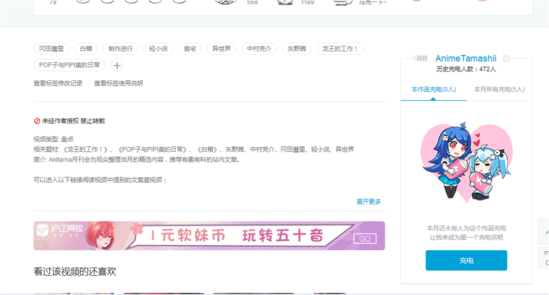The image size is (549, 295).
Task: Select the 冈田磨里 tag
Action: [51, 49]
